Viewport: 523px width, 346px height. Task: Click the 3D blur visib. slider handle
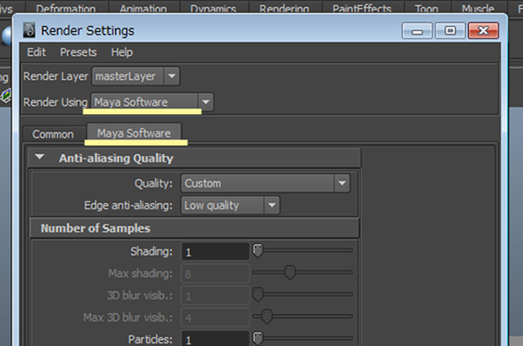[x=258, y=295]
